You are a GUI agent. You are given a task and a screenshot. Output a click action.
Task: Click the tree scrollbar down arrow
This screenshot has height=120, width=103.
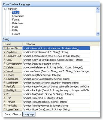98,34
